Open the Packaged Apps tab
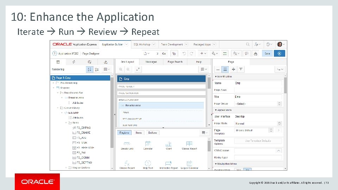 click(x=202, y=44)
